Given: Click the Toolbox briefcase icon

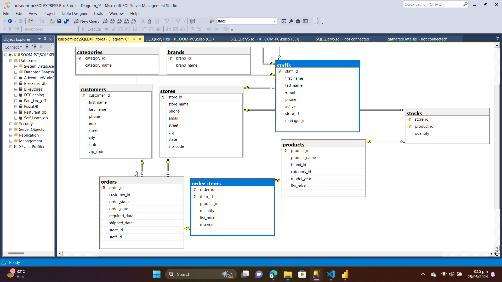Looking at the screenshot, I should [298, 21].
